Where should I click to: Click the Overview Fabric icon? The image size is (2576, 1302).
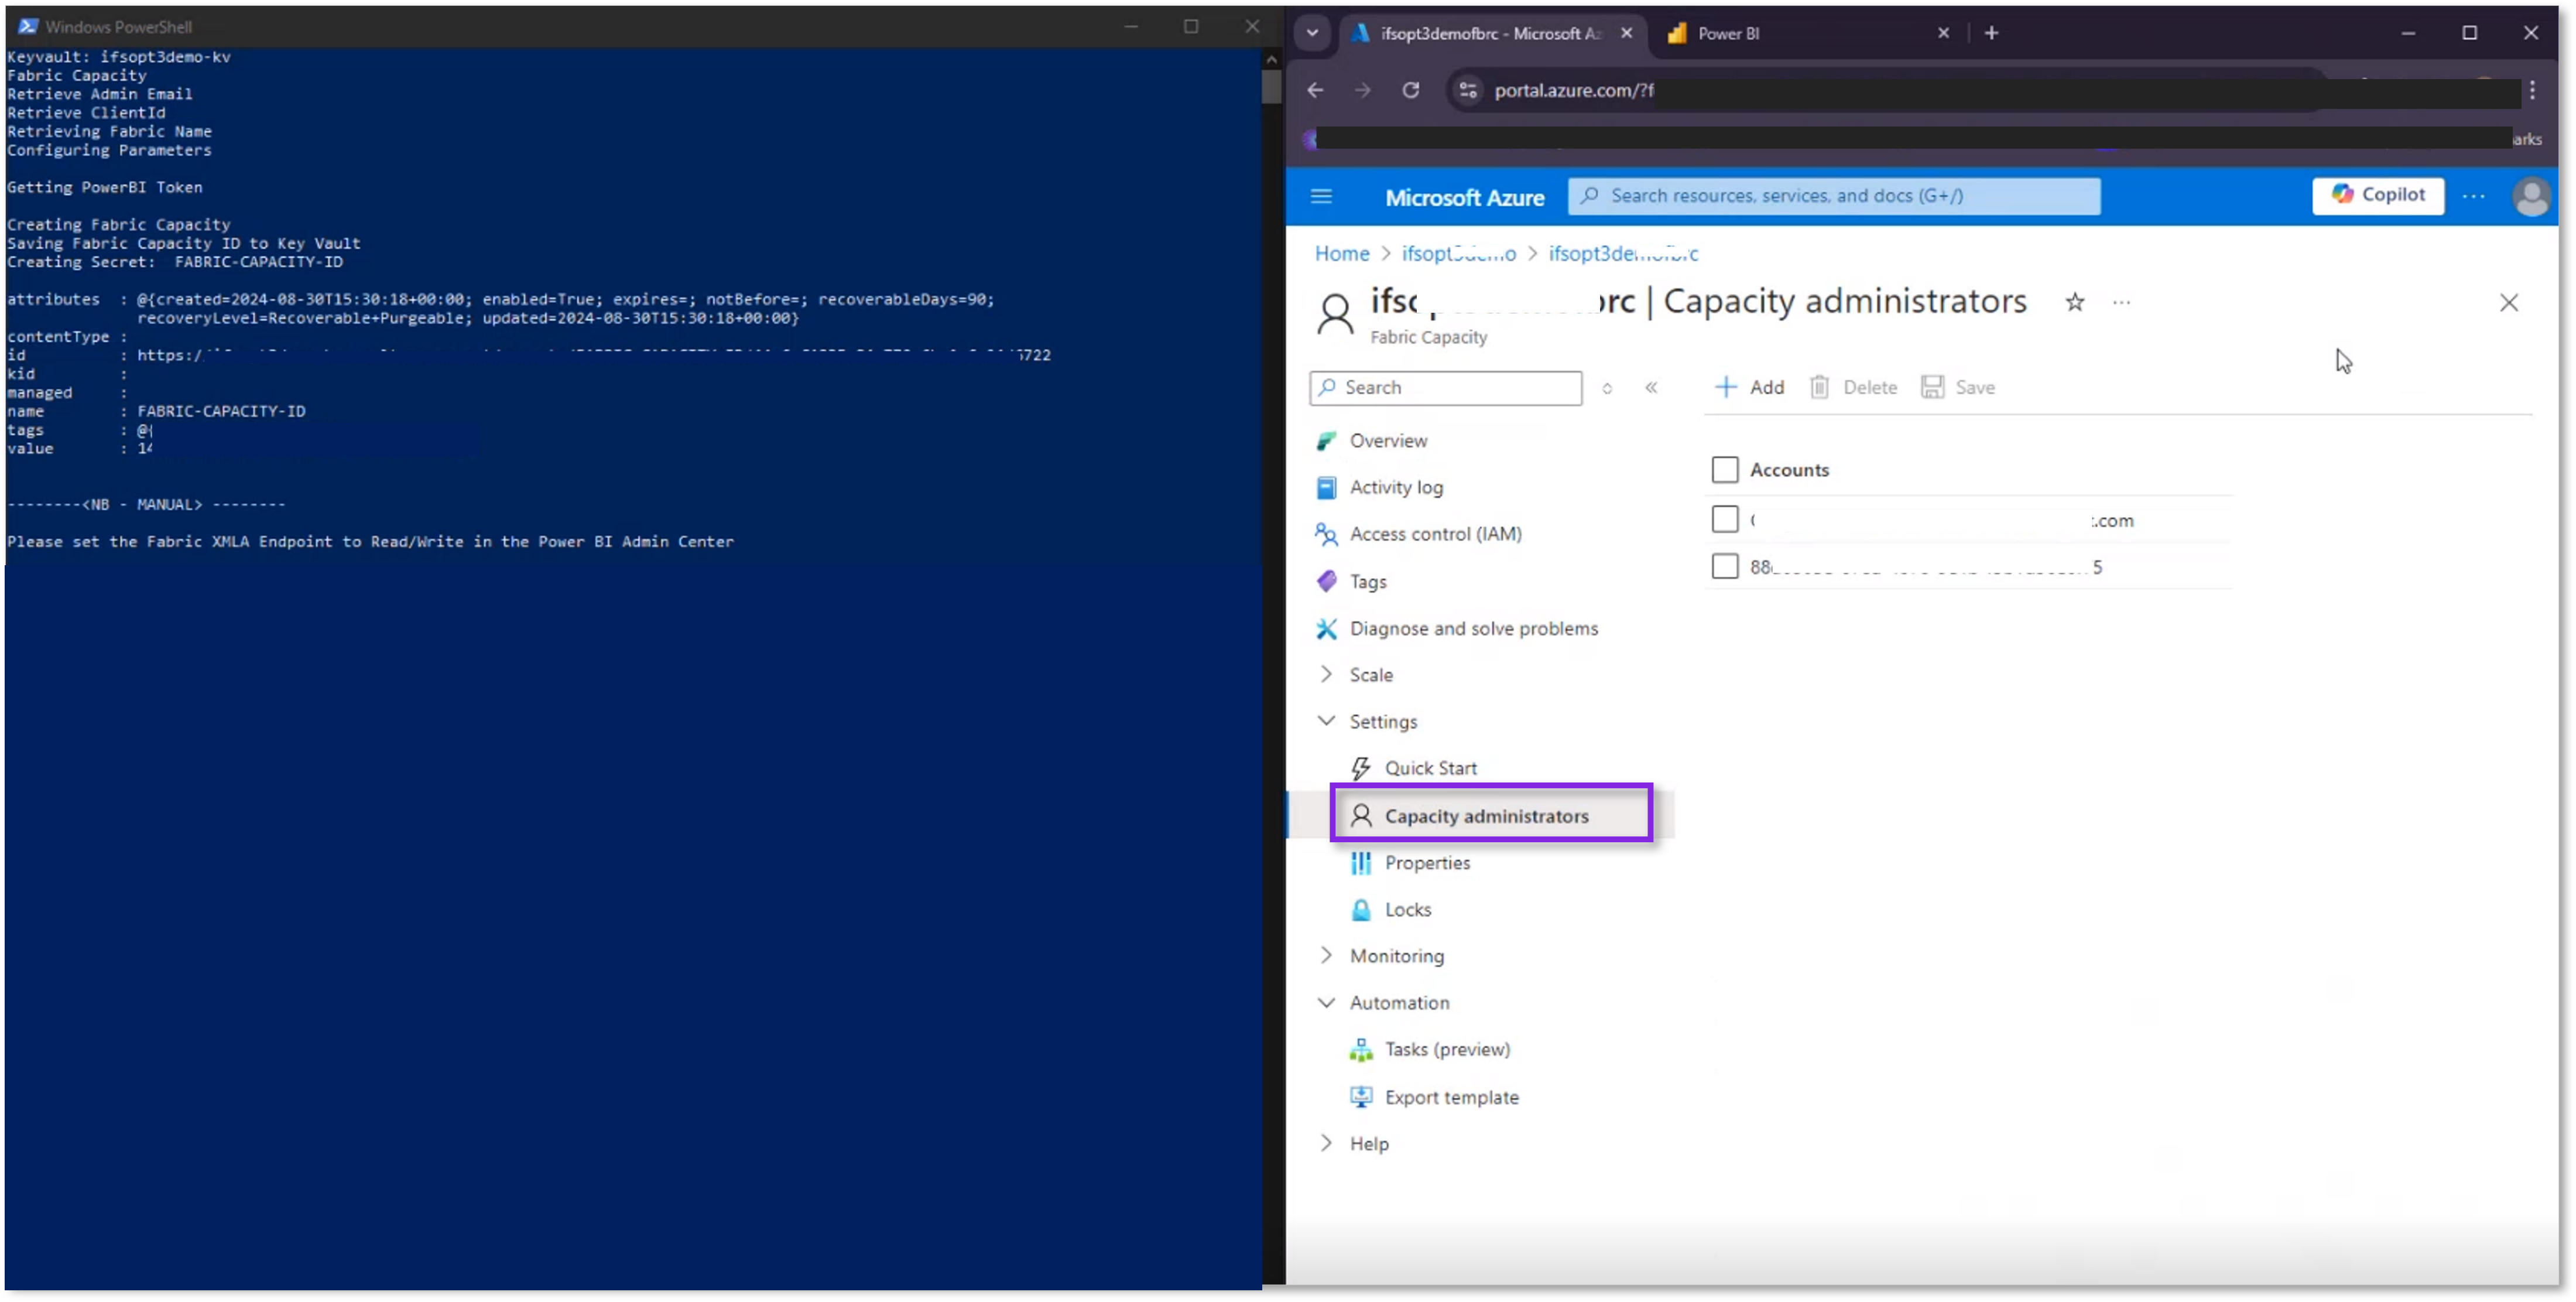[1326, 440]
